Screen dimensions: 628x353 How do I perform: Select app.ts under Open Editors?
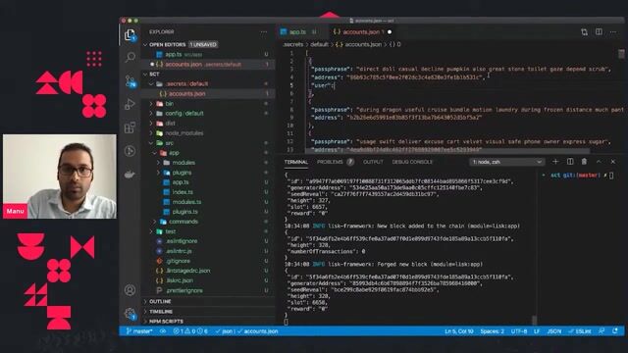[174, 55]
